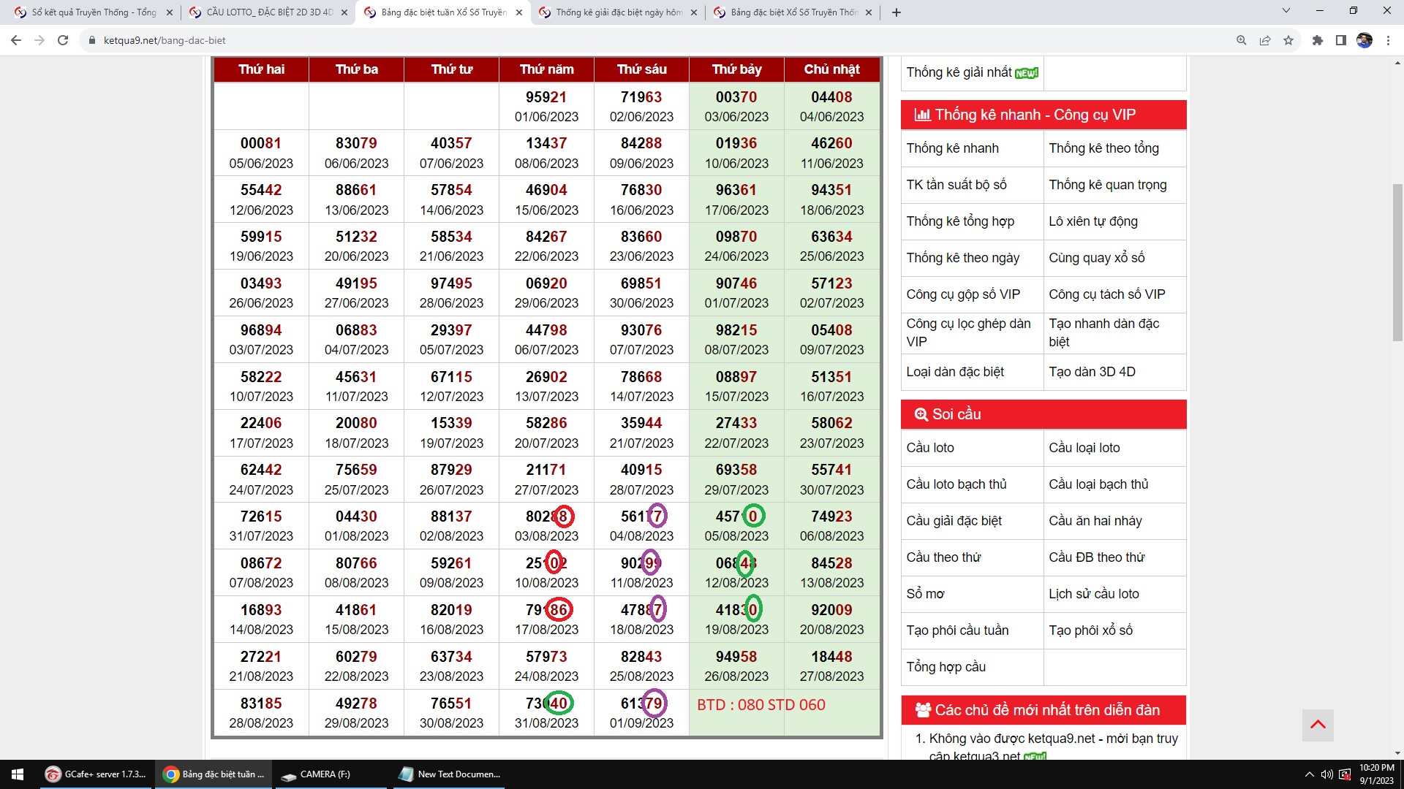Image resolution: width=1404 pixels, height=789 pixels.
Task: Click the browser back arrow
Action: [16, 41]
